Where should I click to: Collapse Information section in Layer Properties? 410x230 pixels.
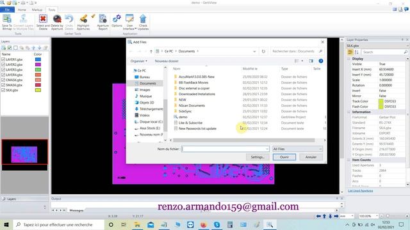coord(349,112)
